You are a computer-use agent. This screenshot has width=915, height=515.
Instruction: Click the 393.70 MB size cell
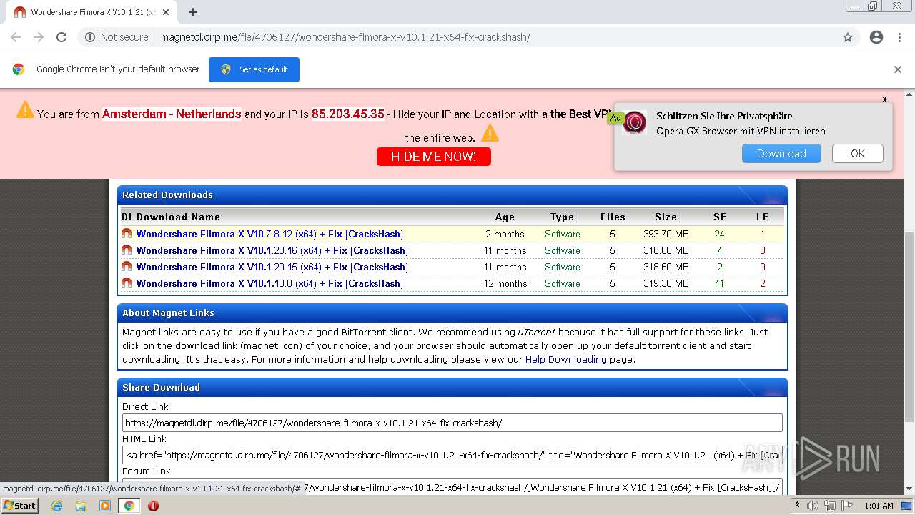point(666,234)
